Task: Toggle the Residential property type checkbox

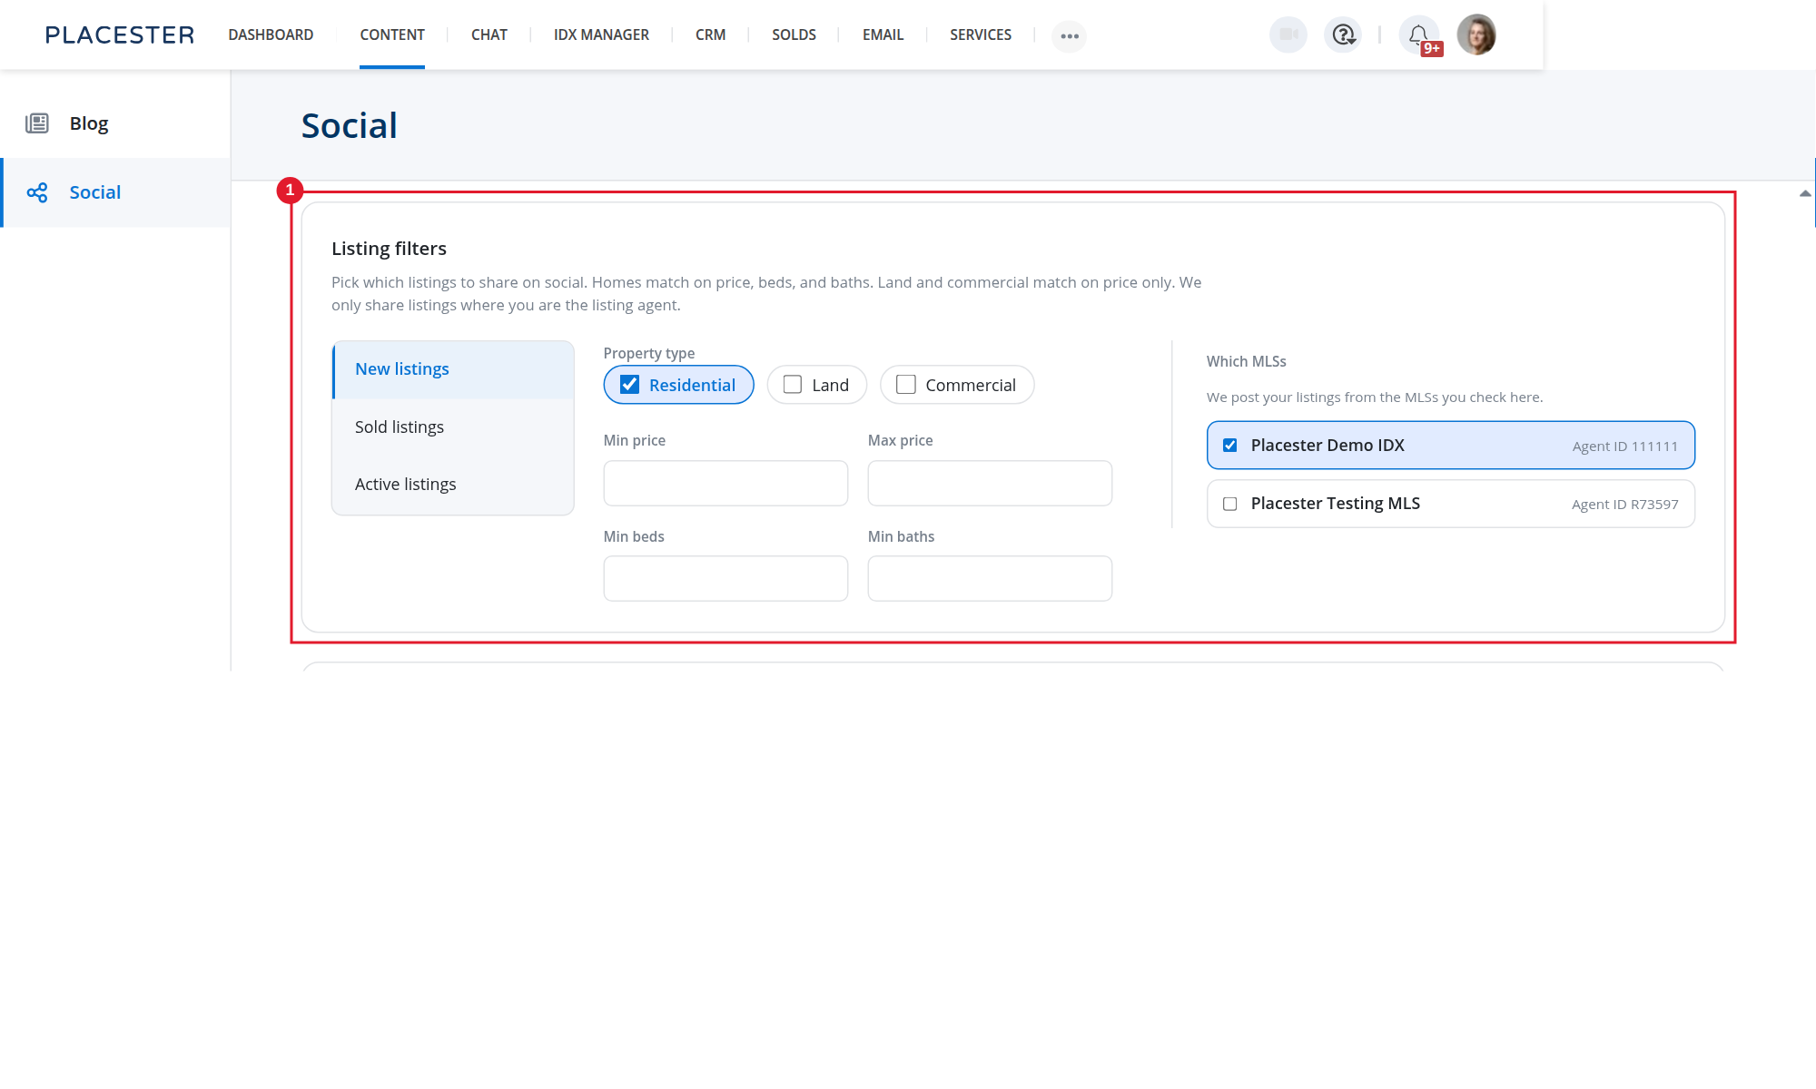Action: (x=630, y=385)
